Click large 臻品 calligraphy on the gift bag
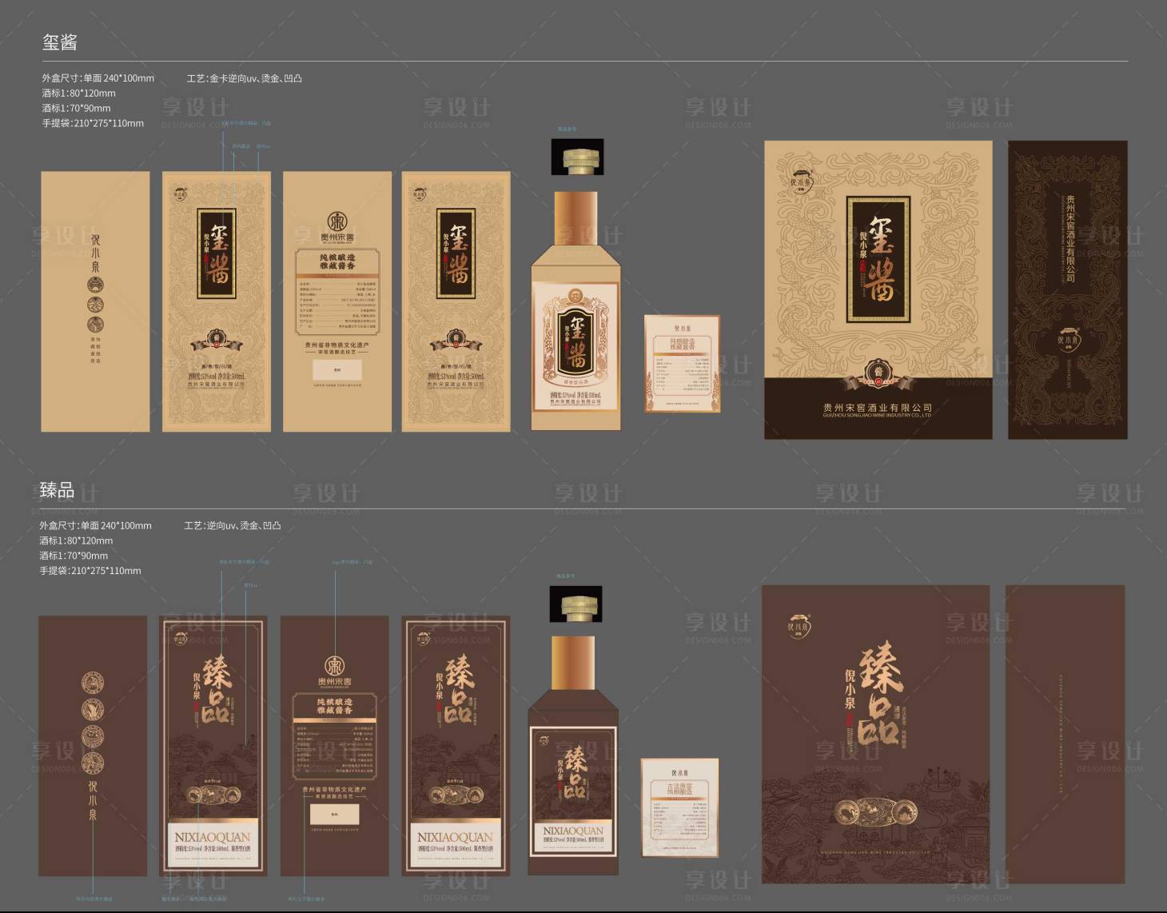 882,694
